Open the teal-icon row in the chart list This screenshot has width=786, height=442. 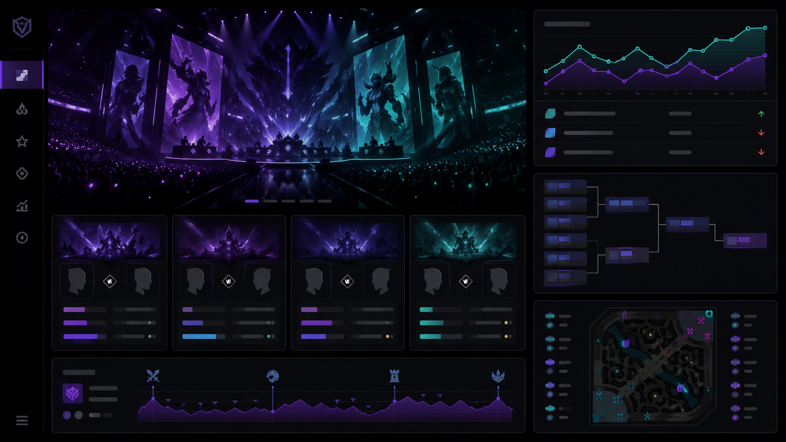coord(655,114)
